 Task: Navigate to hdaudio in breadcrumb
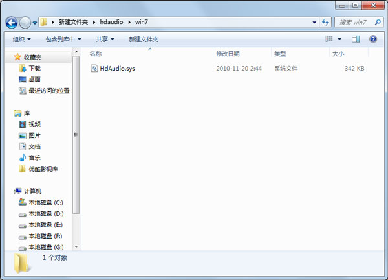point(111,22)
